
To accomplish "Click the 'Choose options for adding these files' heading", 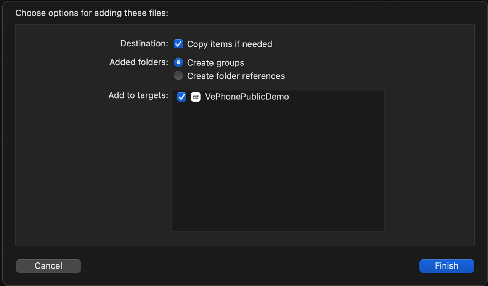I will point(91,13).
